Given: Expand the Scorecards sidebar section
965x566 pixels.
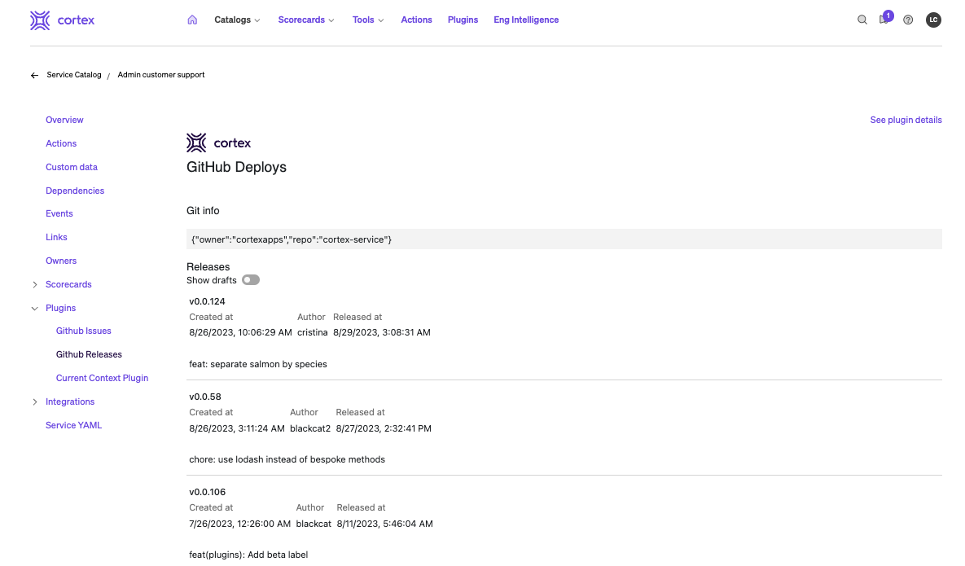Looking at the screenshot, I should tap(34, 284).
